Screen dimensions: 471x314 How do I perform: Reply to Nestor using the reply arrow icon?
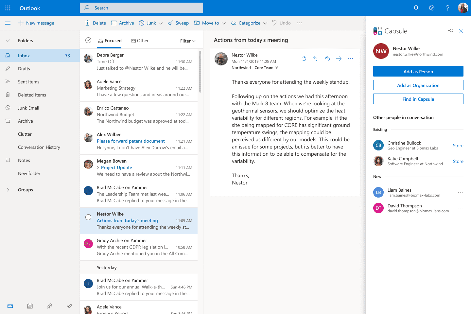315,58
